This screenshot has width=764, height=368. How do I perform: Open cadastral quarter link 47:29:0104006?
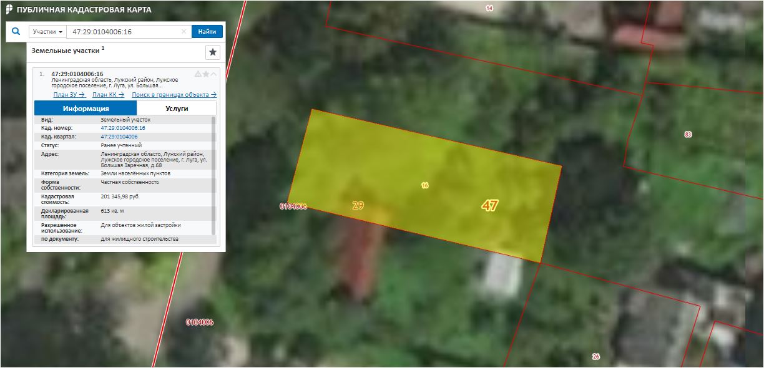119,137
